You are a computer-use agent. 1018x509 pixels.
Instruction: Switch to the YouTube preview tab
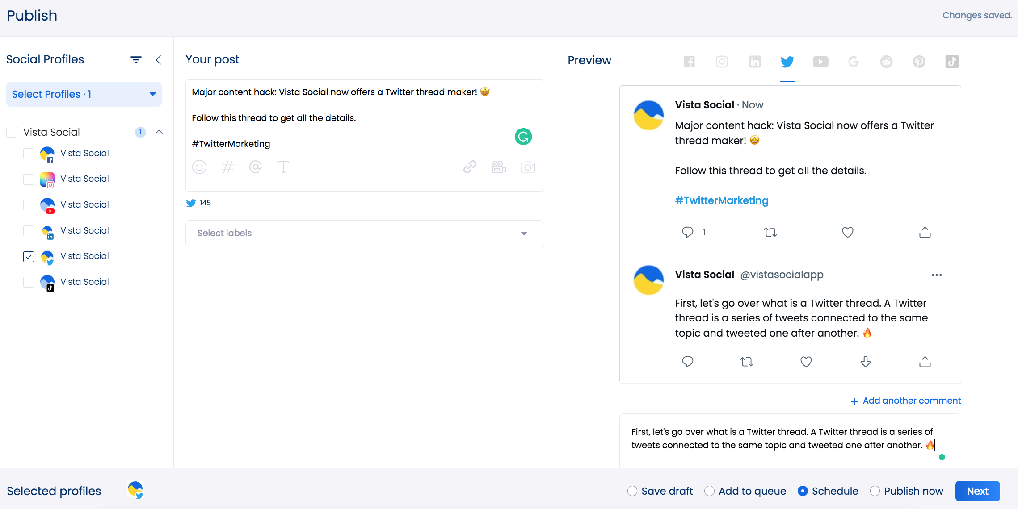tap(820, 62)
